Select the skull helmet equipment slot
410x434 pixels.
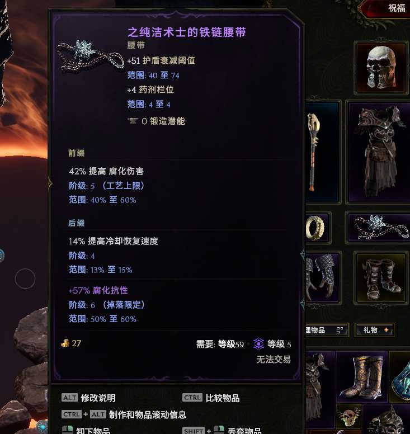point(381,68)
